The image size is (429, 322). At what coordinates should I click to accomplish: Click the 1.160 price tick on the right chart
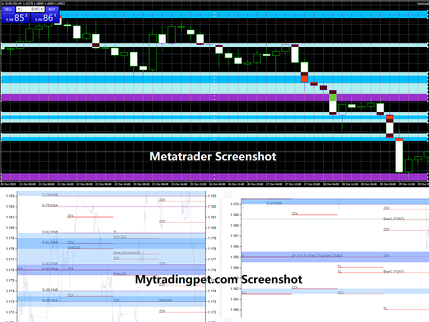click(x=234, y=310)
